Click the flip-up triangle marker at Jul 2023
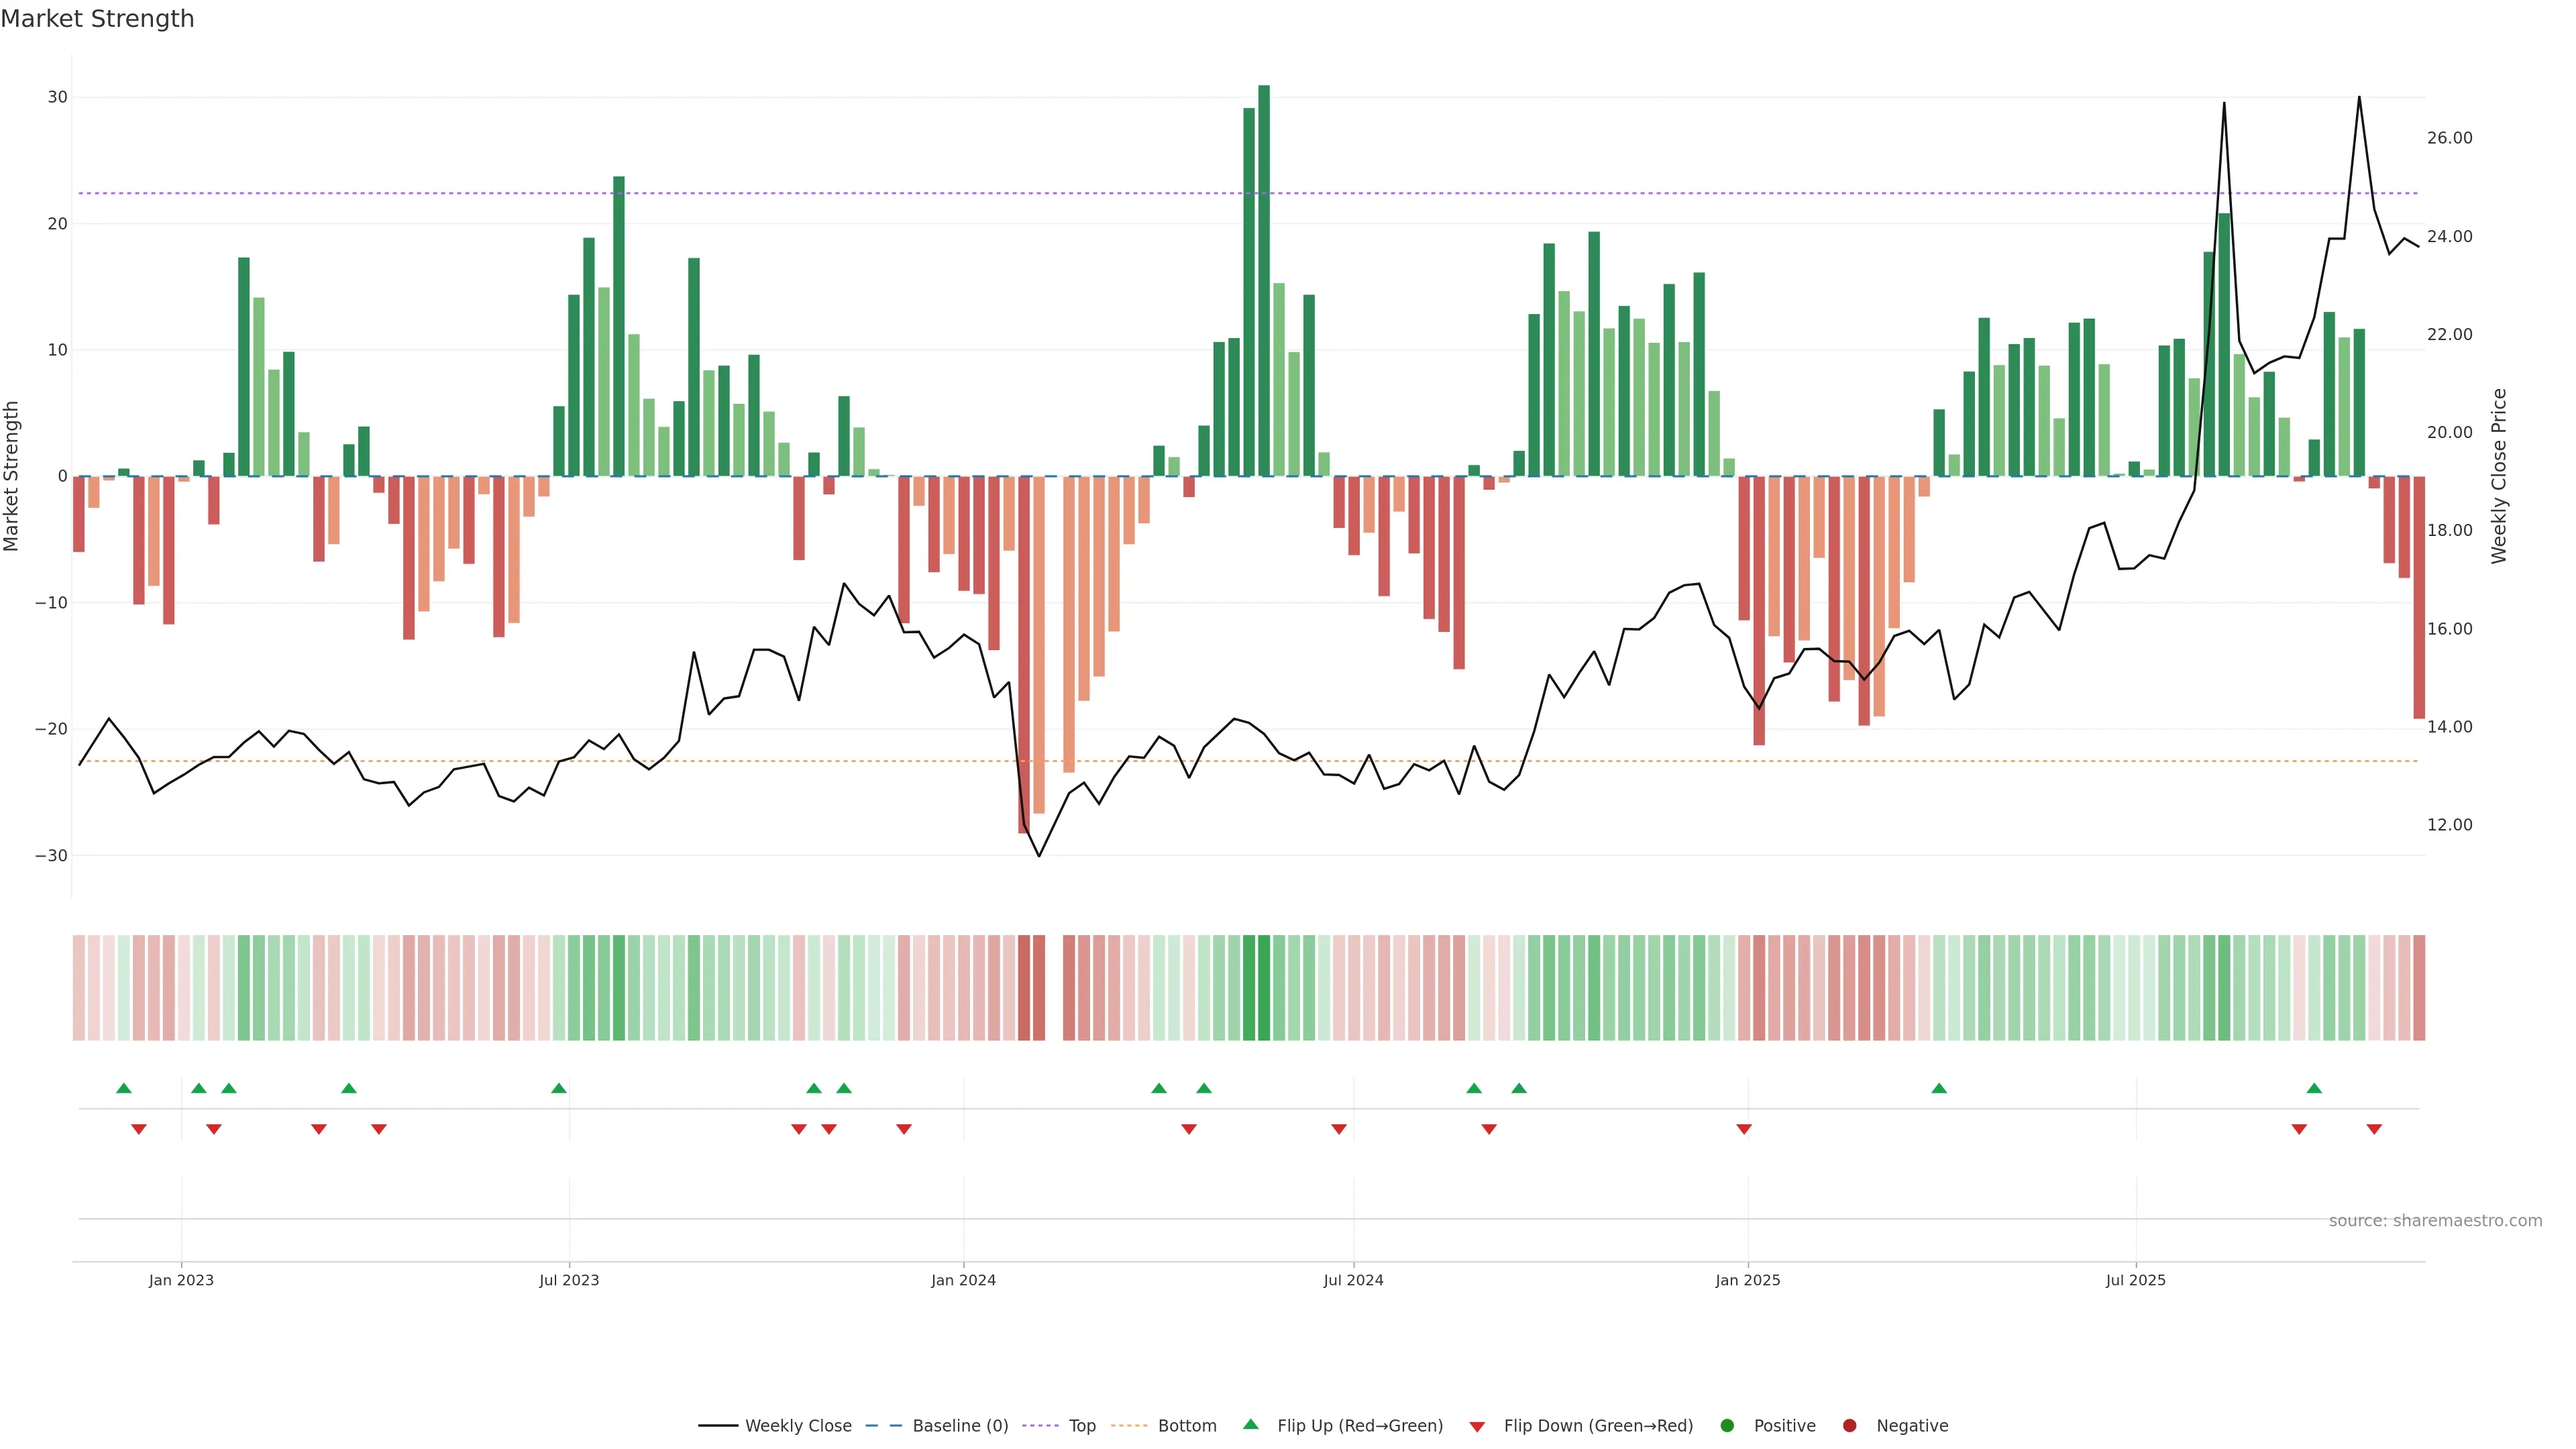Screen dimensions: 2576x1449 click(559, 1088)
